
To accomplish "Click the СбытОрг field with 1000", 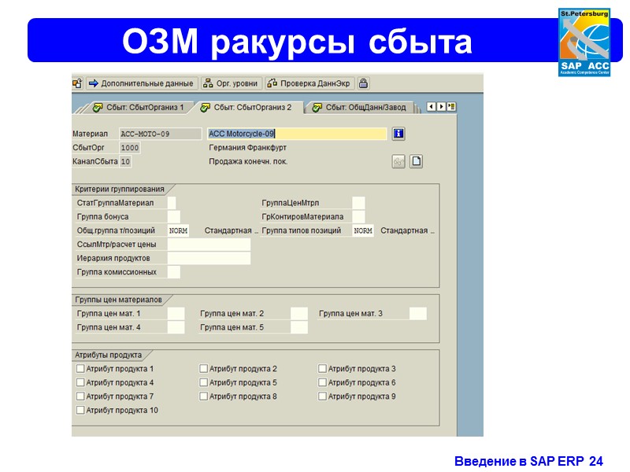I will point(130,148).
